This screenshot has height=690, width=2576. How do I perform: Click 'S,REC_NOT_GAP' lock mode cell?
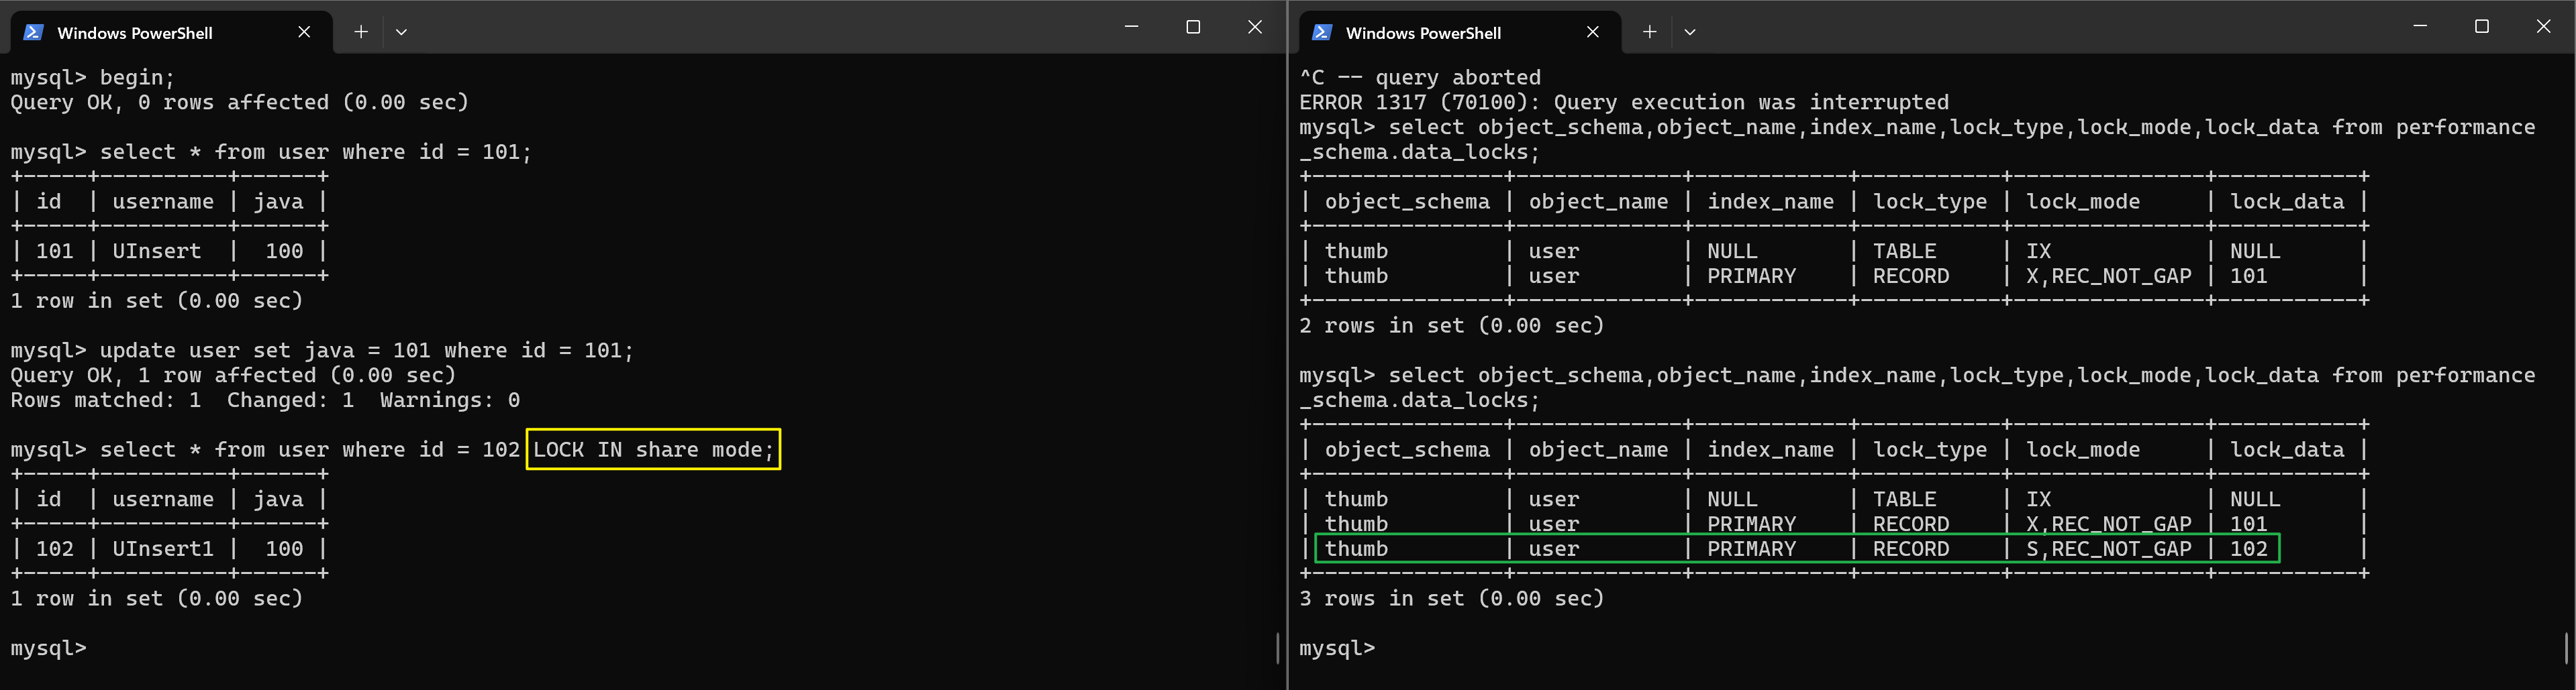2108,549
